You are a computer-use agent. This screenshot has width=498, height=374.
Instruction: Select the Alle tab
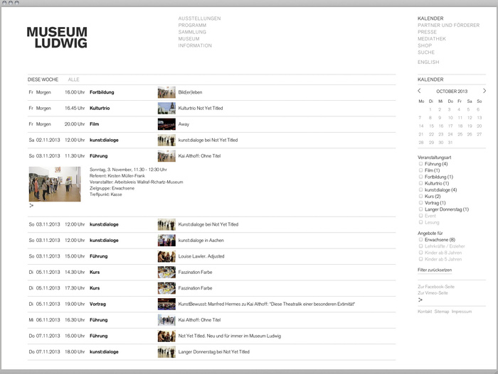click(x=73, y=79)
